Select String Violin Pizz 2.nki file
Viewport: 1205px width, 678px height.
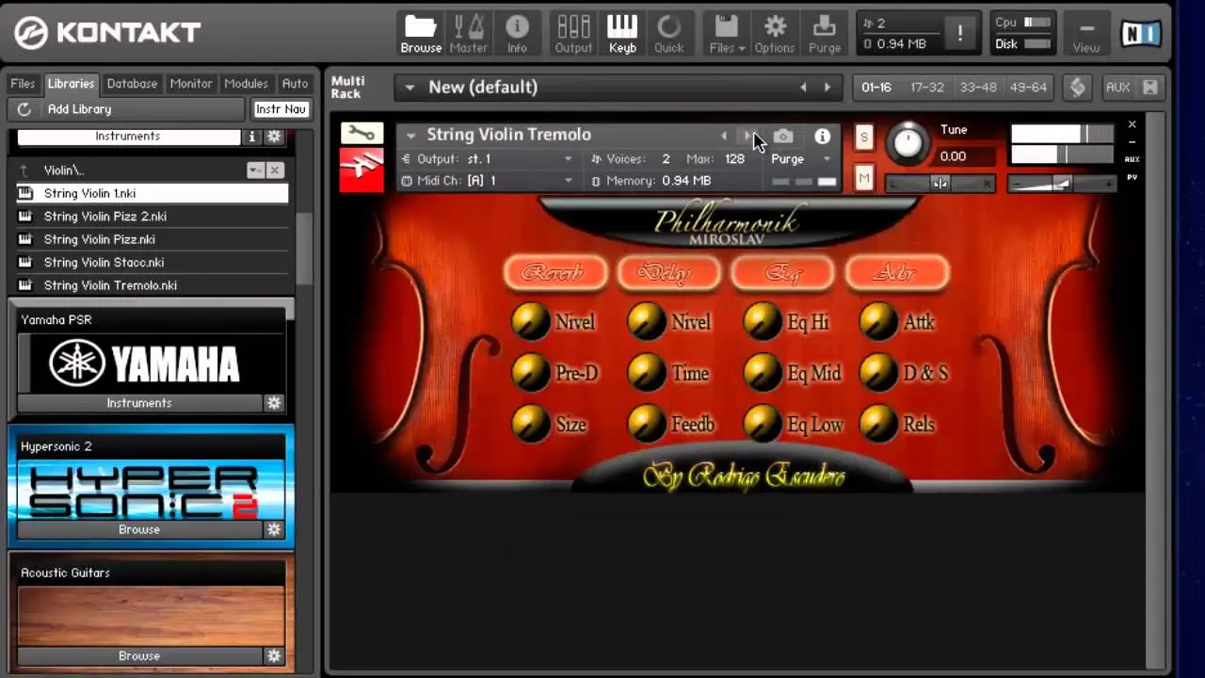click(x=105, y=217)
